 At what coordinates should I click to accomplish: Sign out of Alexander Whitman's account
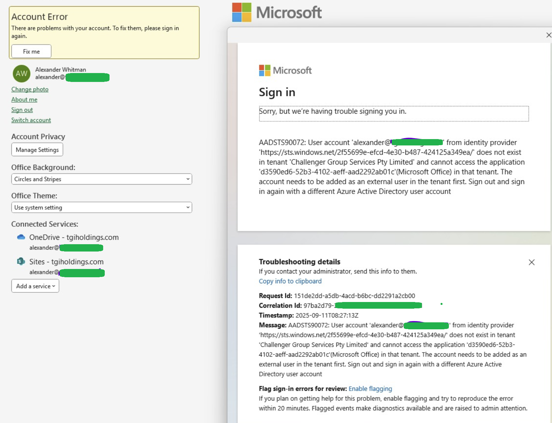tap(22, 110)
